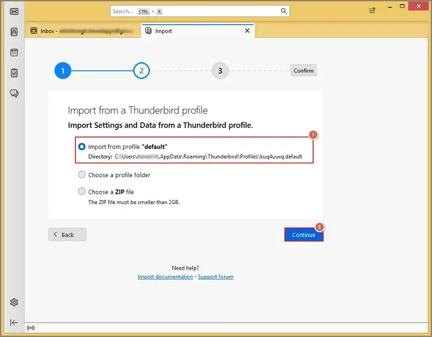Click "Need help?" text
Screen dimensions: 432x337
tap(185, 268)
